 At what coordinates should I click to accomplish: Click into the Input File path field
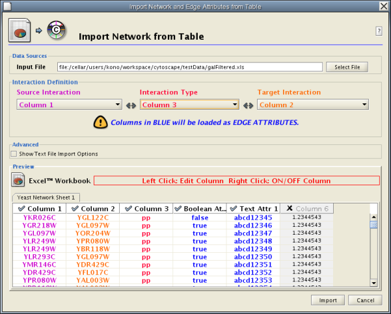tap(189, 67)
